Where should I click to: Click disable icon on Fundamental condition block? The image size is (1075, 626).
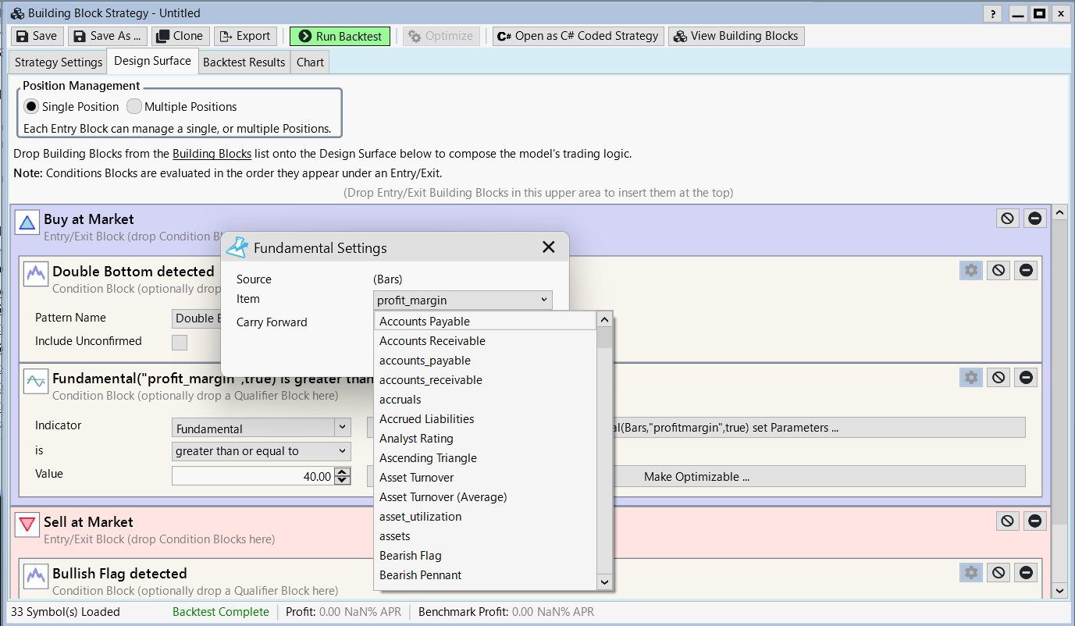click(998, 378)
